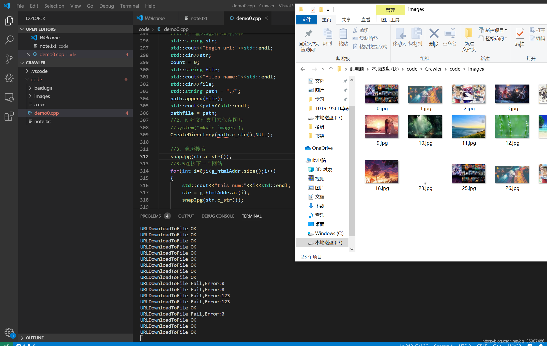Click the Manage gear icon
Image resolution: width=547 pixels, height=346 pixels.
click(x=9, y=332)
